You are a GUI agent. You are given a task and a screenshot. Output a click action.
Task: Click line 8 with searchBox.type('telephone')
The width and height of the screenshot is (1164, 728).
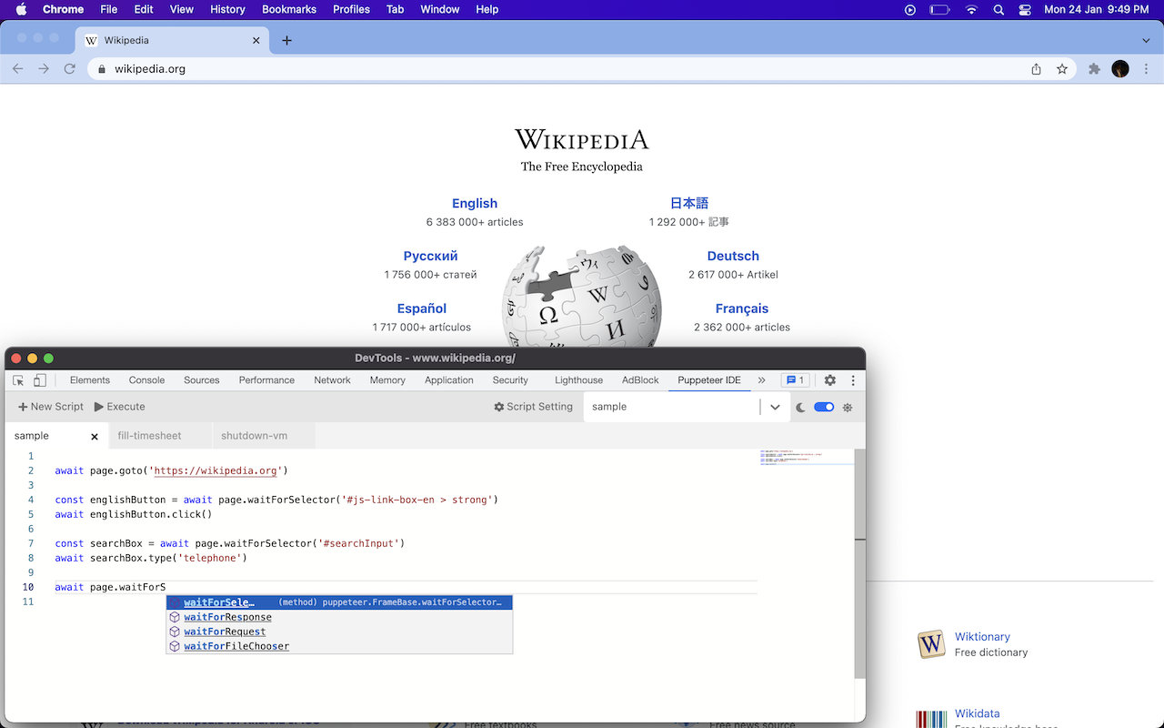tap(151, 558)
